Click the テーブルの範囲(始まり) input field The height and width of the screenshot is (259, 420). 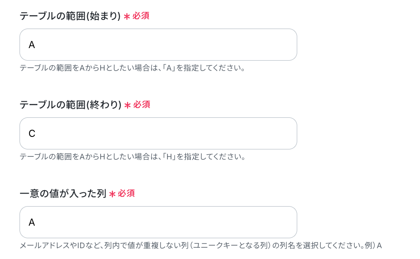pos(158,45)
